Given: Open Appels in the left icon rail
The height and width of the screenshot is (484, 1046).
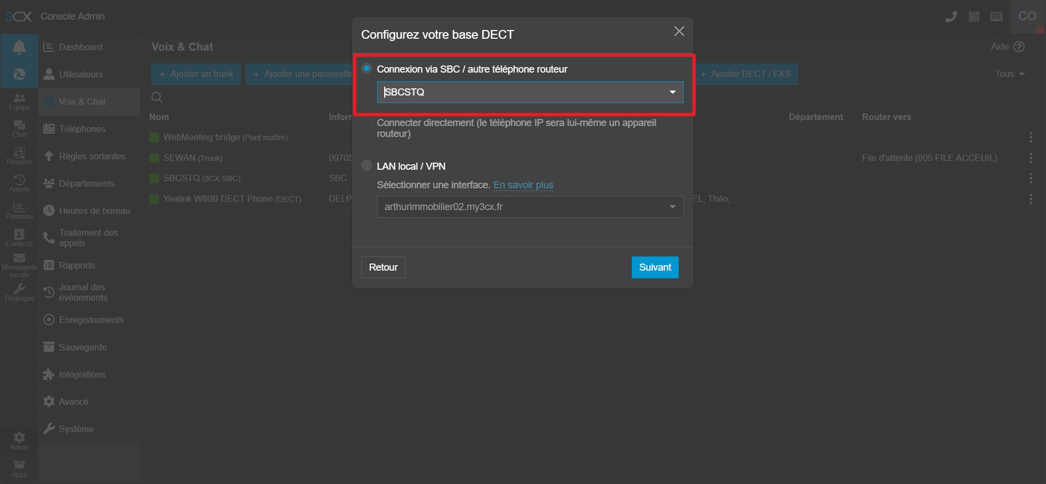Looking at the screenshot, I should click(19, 183).
